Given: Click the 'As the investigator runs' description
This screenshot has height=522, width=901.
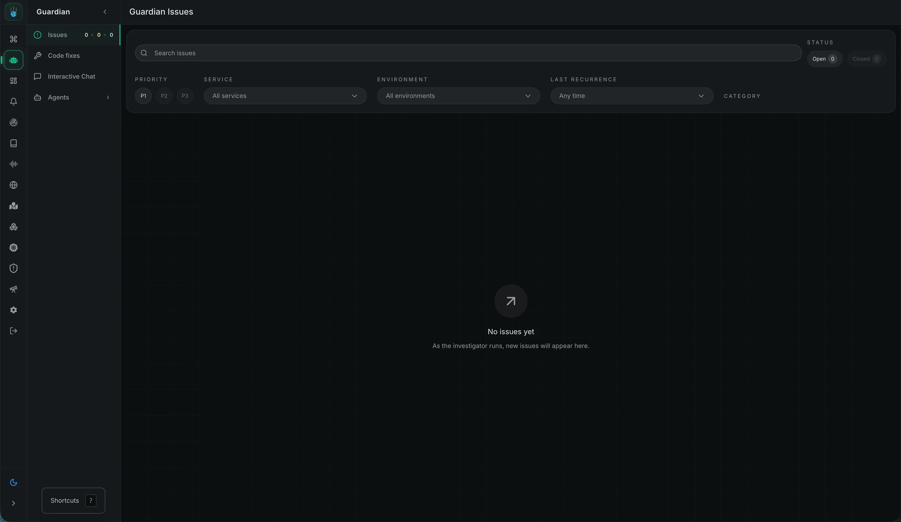Looking at the screenshot, I should point(510,346).
